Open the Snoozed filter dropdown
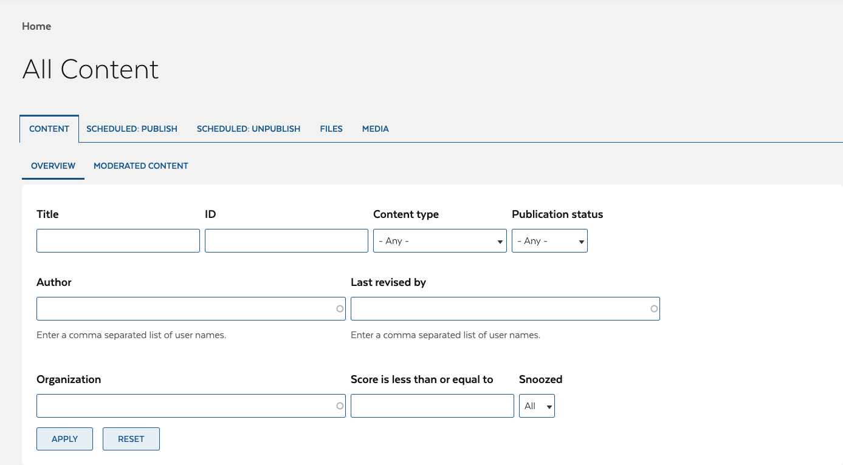 (537, 406)
